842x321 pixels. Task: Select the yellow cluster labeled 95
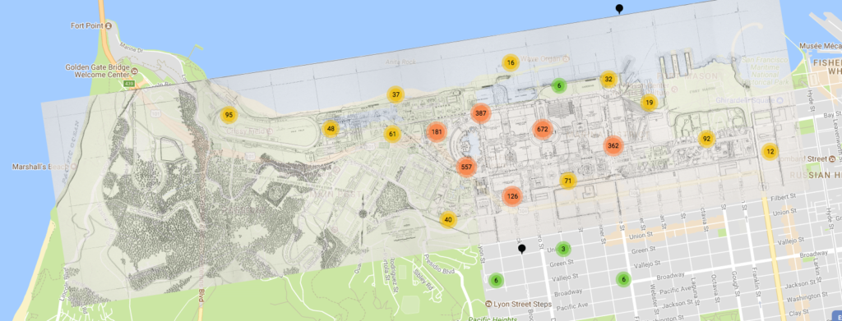coord(229,115)
